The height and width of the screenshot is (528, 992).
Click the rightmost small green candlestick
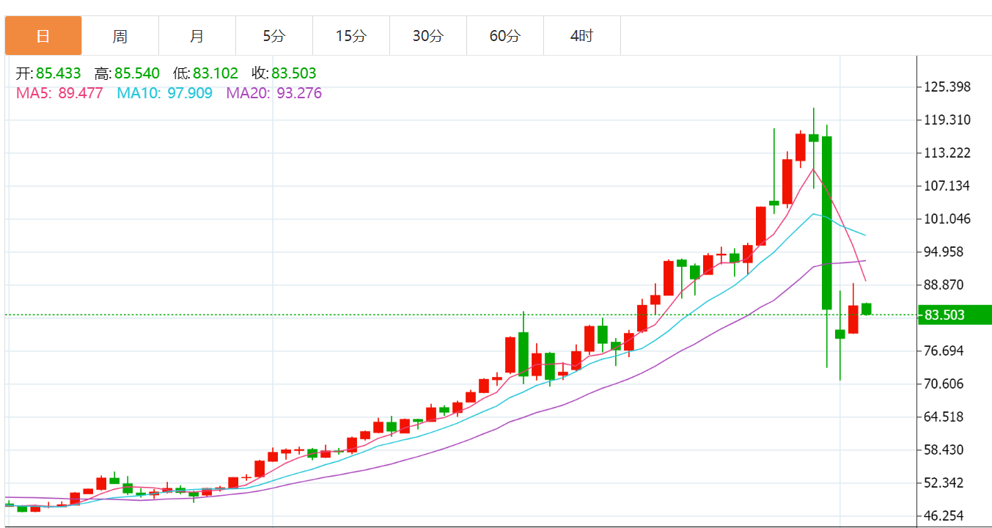(866, 309)
